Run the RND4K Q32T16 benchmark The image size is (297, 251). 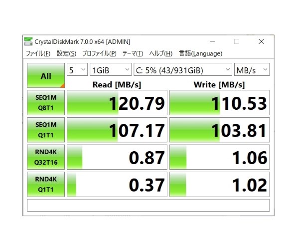(46, 157)
